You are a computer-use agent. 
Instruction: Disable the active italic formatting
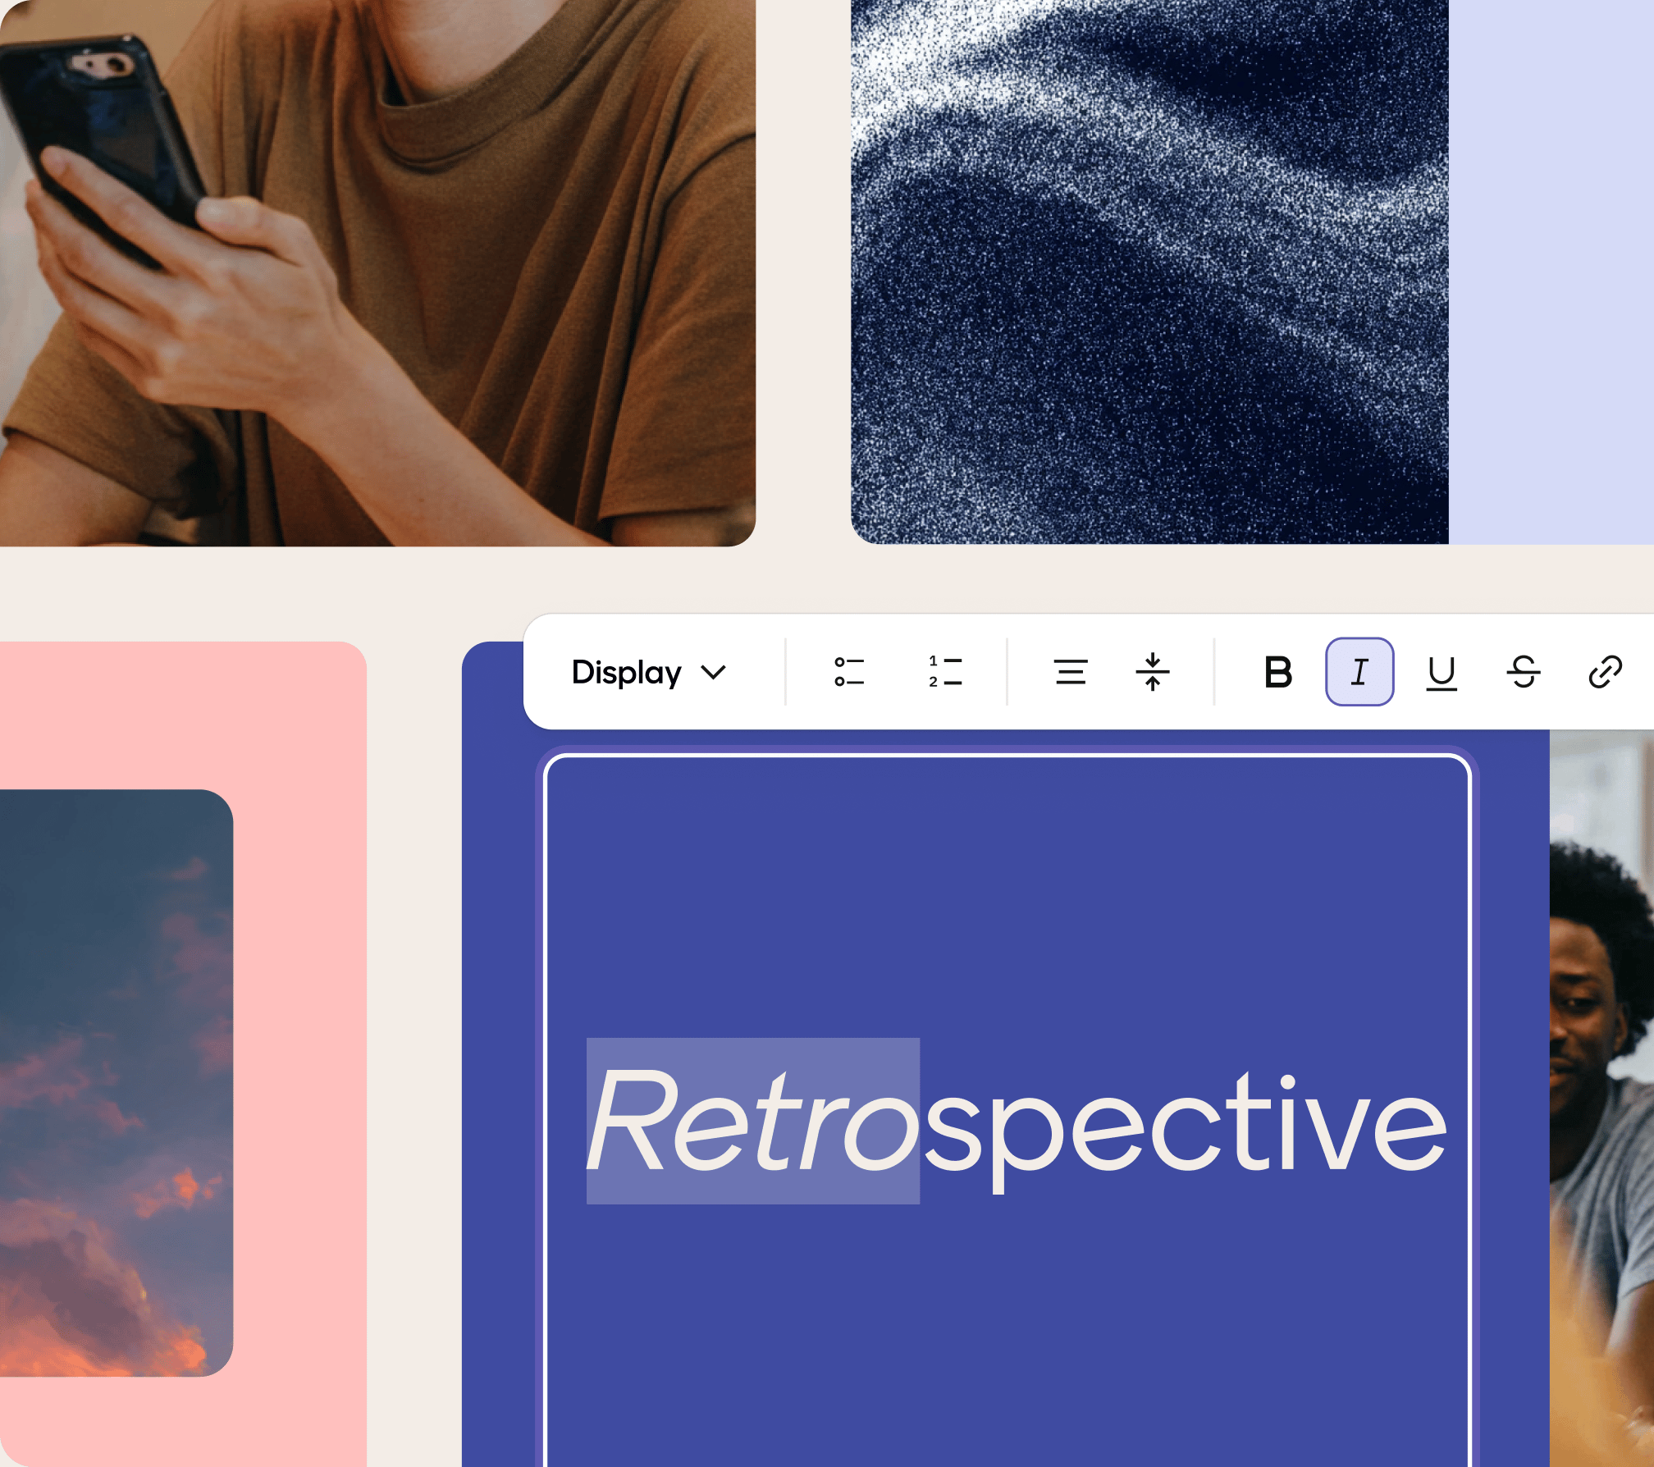tap(1359, 673)
